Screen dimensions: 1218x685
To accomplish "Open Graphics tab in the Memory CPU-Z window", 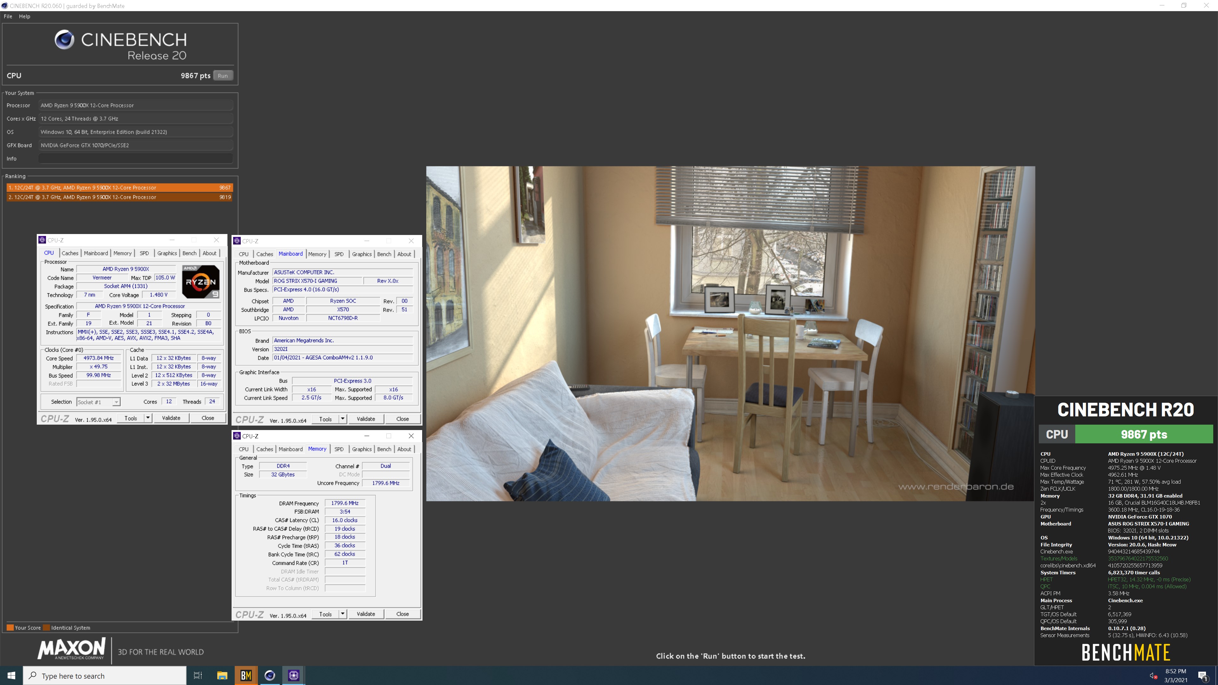I will (x=362, y=449).
